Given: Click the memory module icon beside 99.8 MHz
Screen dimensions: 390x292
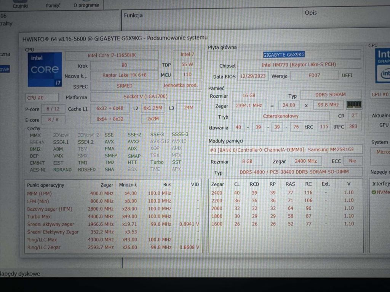Looking at the screenshot, I should tap(354, 105).
